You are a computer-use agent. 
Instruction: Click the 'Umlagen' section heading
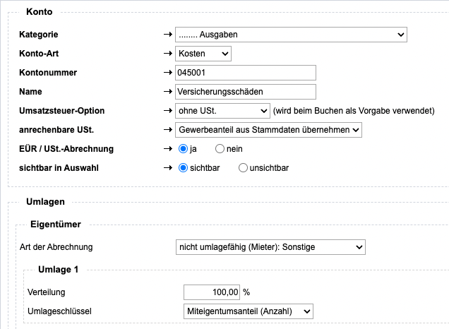45,202
